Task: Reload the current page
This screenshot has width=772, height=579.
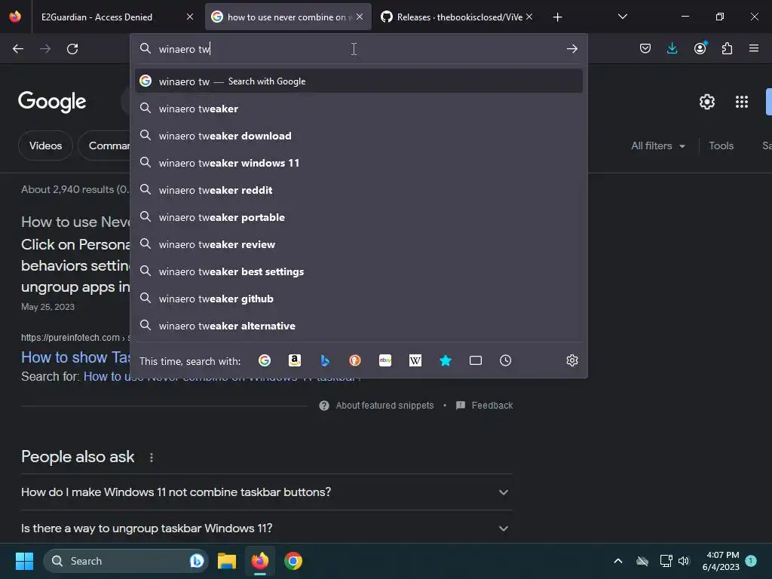Action: 72,49
